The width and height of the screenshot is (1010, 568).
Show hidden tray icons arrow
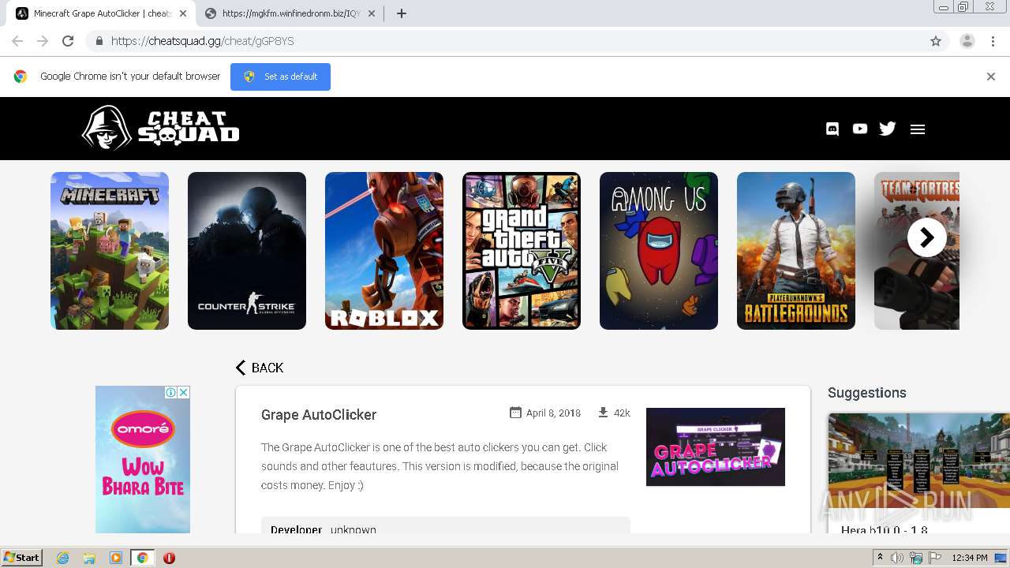(x=880, y=558)
